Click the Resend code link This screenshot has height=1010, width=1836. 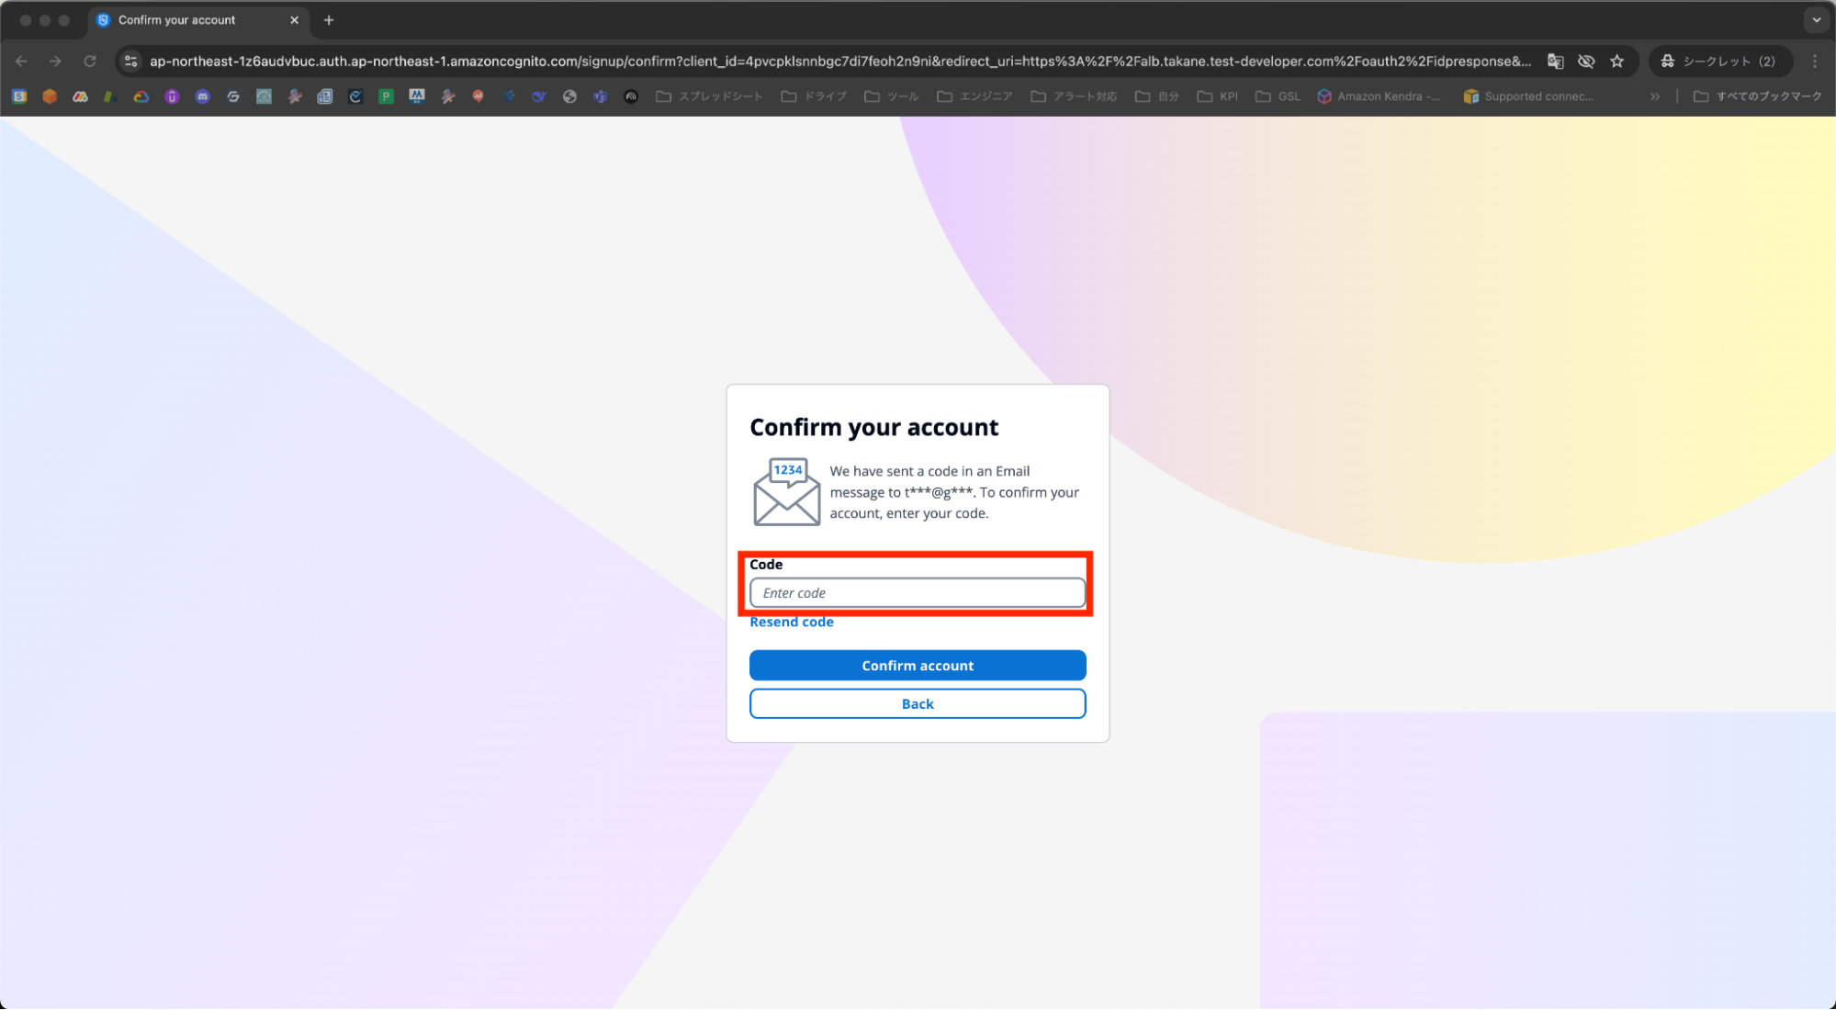click(x=791, y=622)
